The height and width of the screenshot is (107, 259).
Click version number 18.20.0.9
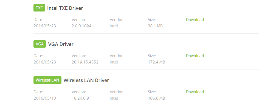[x=80, y=98]
